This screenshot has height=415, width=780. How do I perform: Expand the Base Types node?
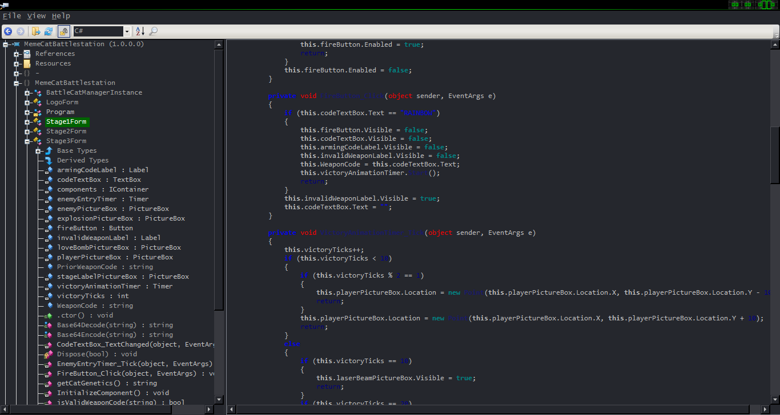click(38, 150)
